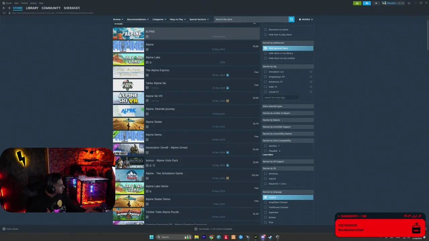Open Discord from the taskbar

(x=263, y=237)
